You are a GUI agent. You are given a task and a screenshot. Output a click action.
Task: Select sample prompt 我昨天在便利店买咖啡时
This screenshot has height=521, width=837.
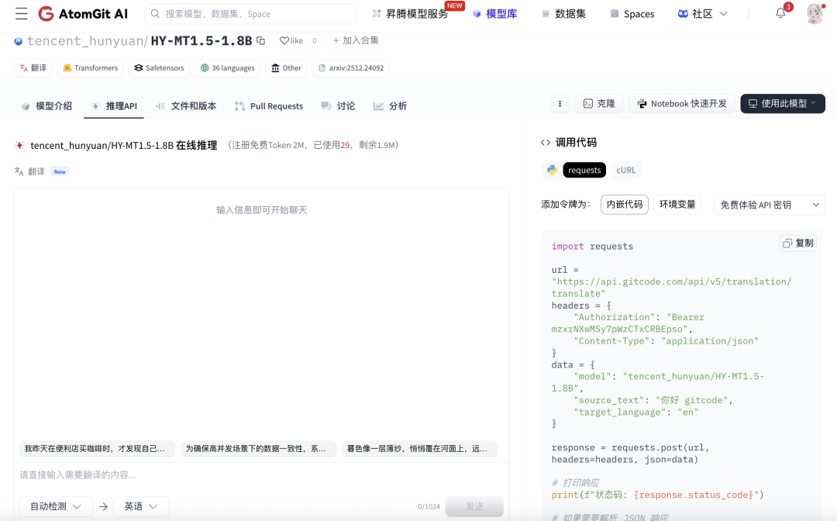[97, 449]
